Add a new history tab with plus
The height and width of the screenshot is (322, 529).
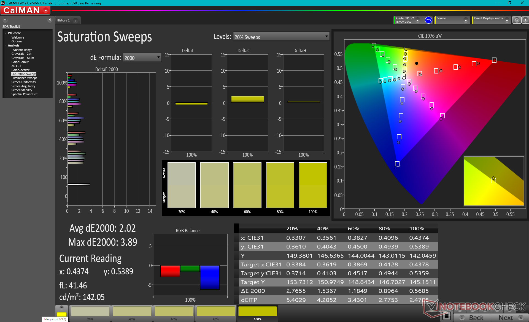coord(75,20)
